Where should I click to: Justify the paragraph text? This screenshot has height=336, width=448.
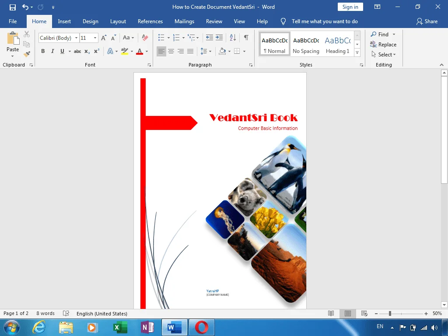(x=190, y=52)
